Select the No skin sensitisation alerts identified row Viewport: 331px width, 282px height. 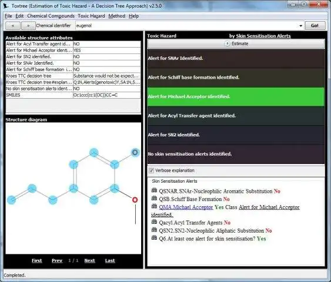point(236,154)
